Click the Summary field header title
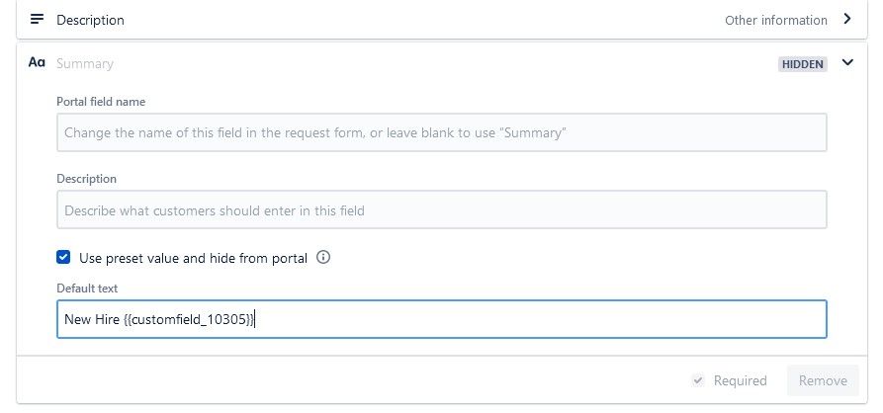The height and width of the screenshot is (413, 883). point(84,63)
